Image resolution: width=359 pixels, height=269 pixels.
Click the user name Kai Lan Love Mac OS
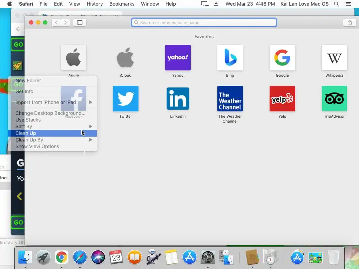tap(305, 4)
